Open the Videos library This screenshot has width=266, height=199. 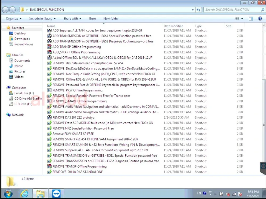pyautogui.click(x=19, y=77)
